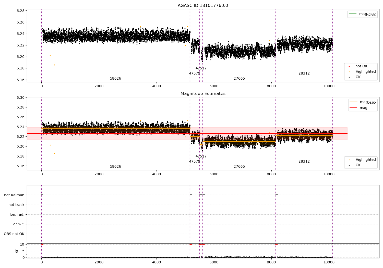
Task: Click Highlighted legend entry in AGASC ID plot
Action: pos(362,72)
